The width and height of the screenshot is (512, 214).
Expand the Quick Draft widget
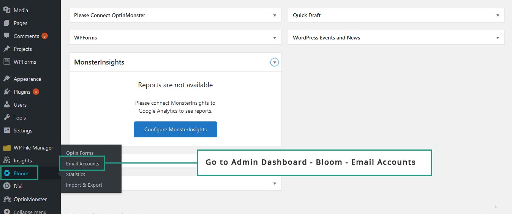click(498, 16)
